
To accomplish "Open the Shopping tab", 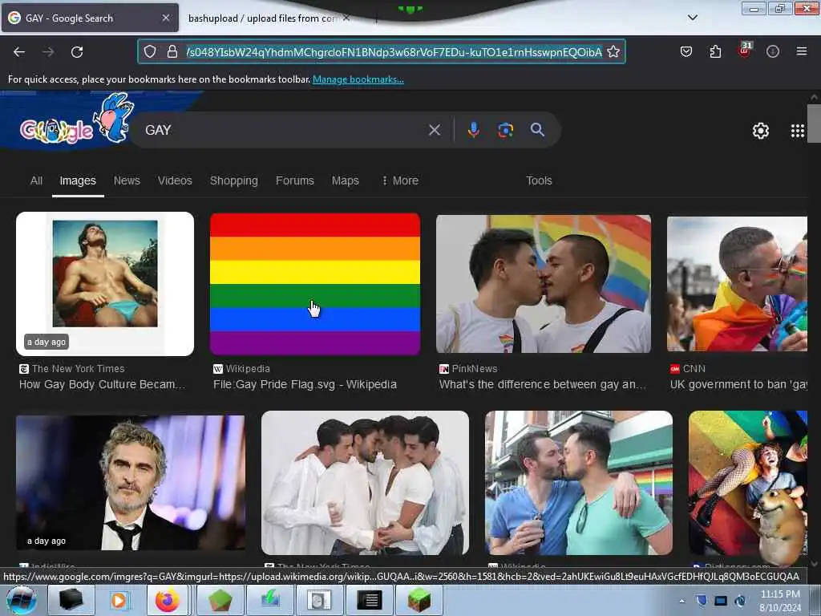I will pos(233,180).
